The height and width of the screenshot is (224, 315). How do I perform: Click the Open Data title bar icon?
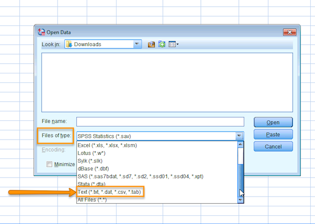pos(41,32)
